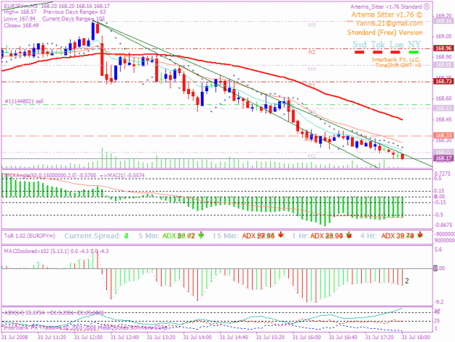Click the Interbank FX, LLC. label

point(396,60)
